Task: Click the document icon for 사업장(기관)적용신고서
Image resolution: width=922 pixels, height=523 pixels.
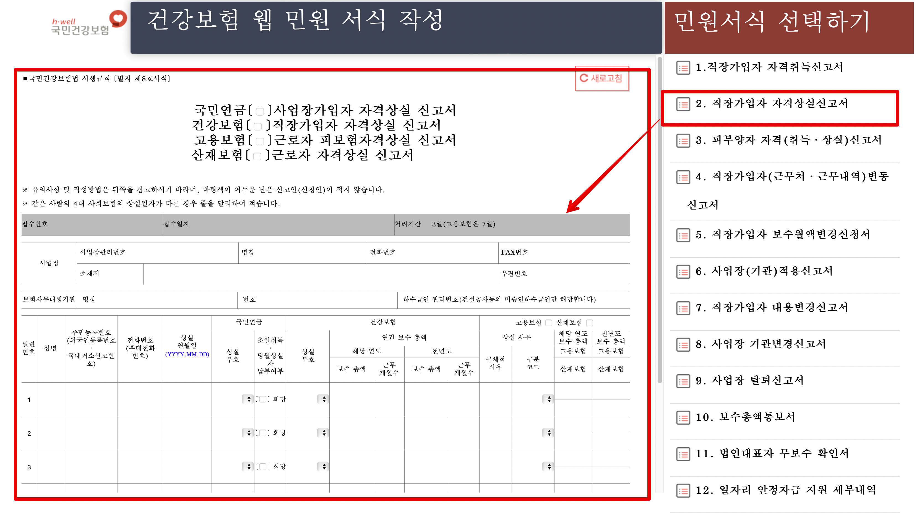Action: point(683,271)
